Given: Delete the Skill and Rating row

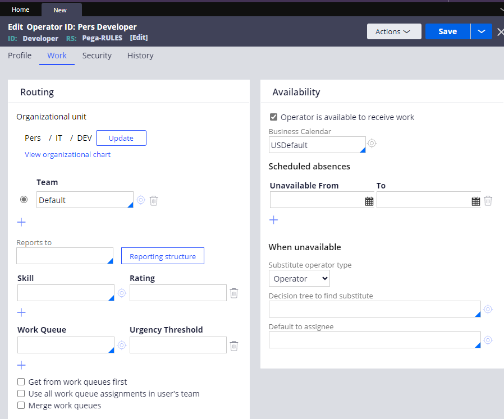Looking at the screenshot, I should point(234,293).
